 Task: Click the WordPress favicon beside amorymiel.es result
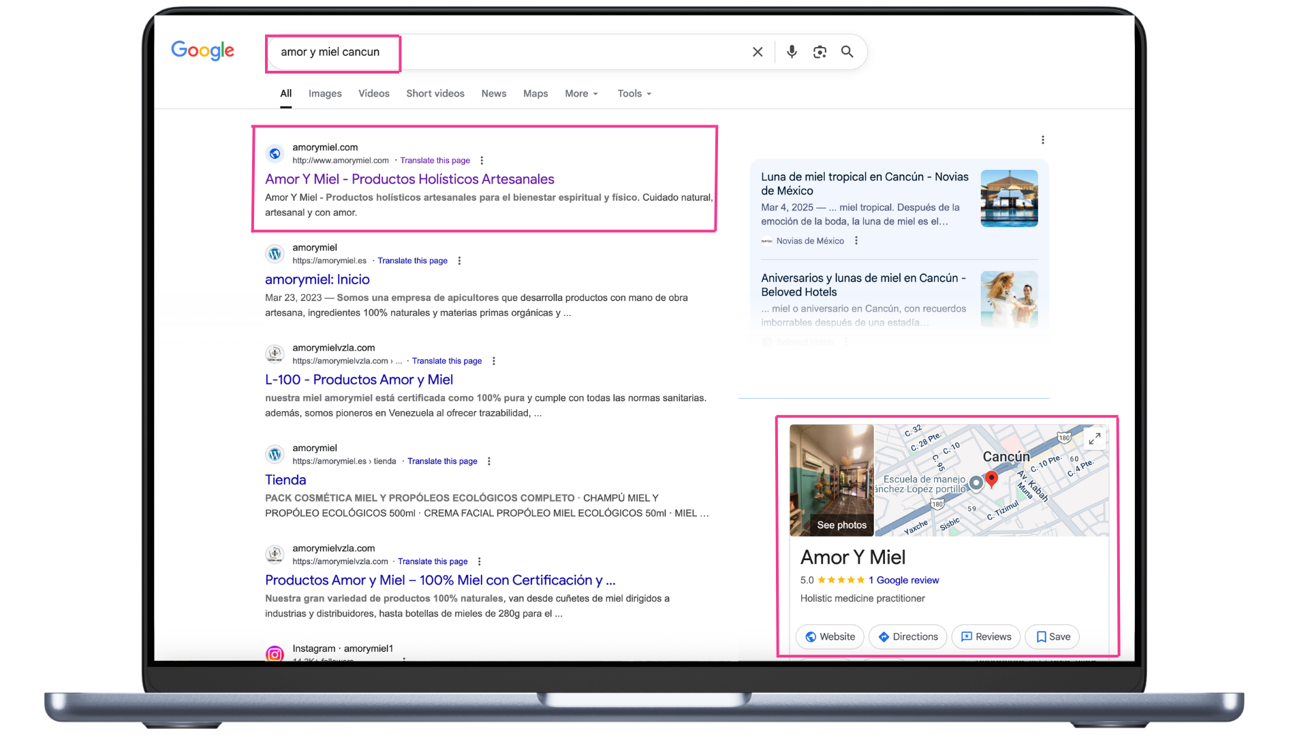pos(275,253)
